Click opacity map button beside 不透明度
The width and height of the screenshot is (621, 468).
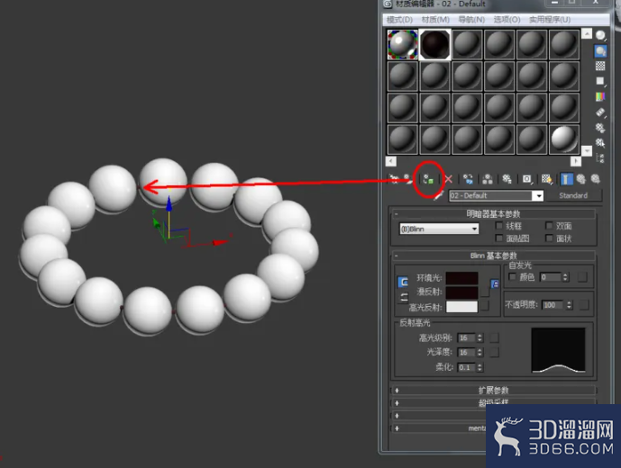tap(584, 304)
